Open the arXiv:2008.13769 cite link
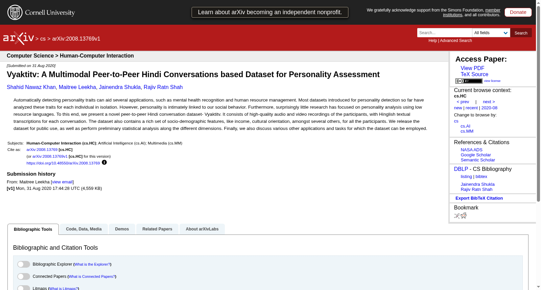Viewport: 541px width, 290px height. tap(42, 150)
